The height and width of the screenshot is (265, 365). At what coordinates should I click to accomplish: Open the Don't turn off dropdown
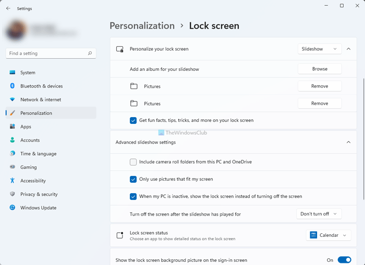point(319,214)
